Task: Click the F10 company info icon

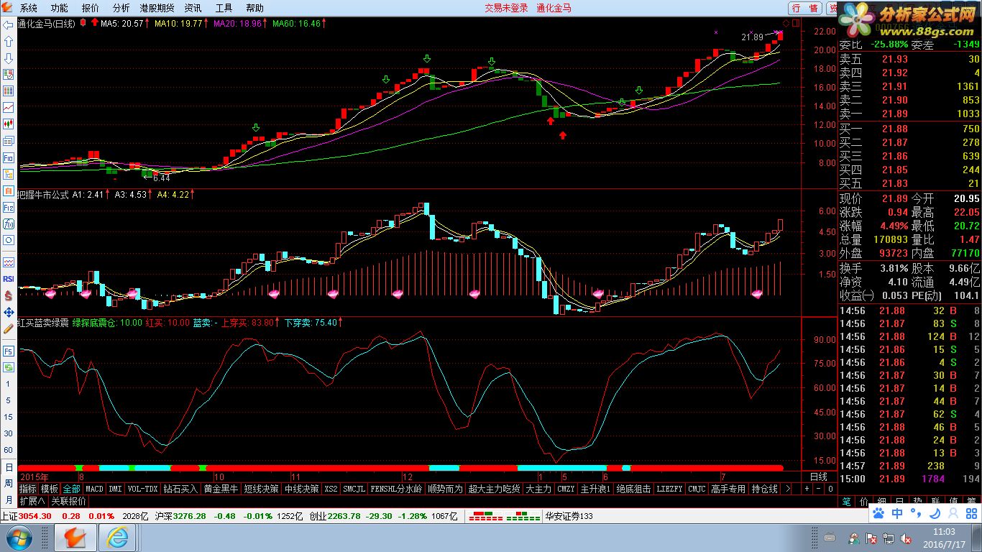Action: click(x=9, y=157)
